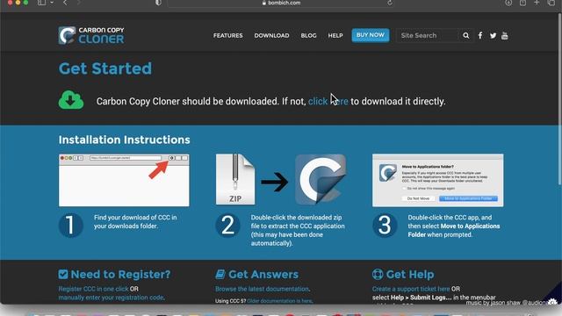The image size is (562, 316).
Task: Go back with Safari back arrow
Action: point(65,3)
